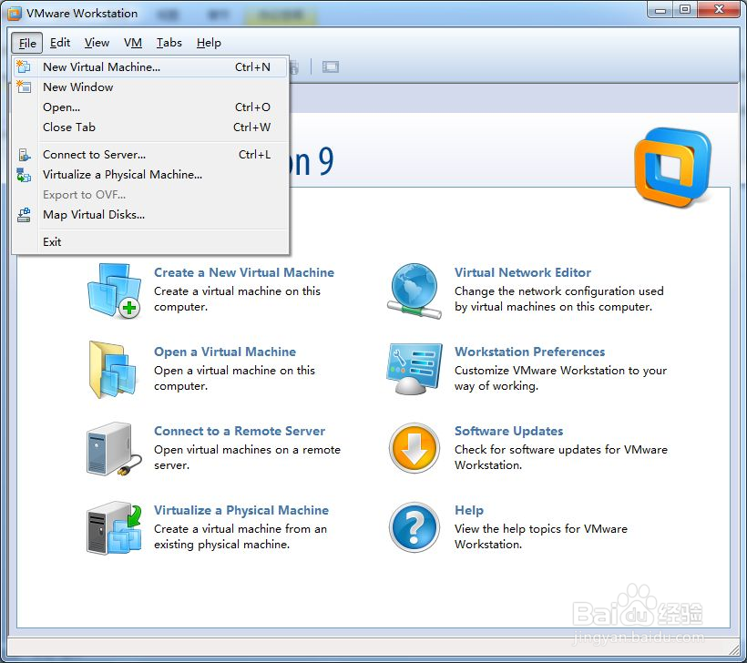This screenshot has width=747, height=663.
Task: Click the Open a Virtual Machine folder icon
Action: 113,370
